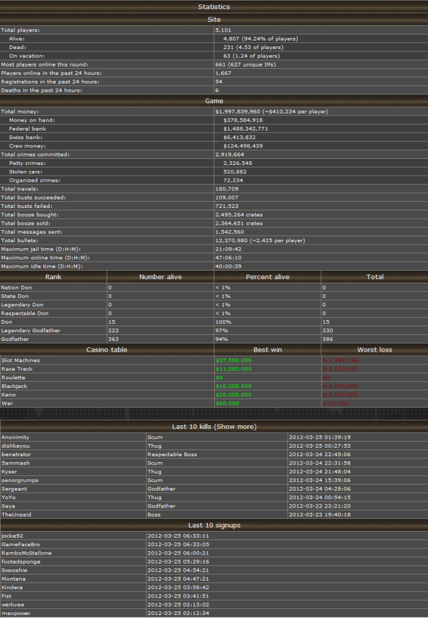The height and width of the screenshot is (618, 428).
Task: Click Keno best win $20,000,000
Action: pos(234,395)
